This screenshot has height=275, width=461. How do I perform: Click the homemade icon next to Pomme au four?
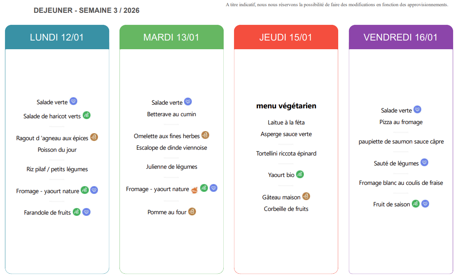(x=192, y=212)
